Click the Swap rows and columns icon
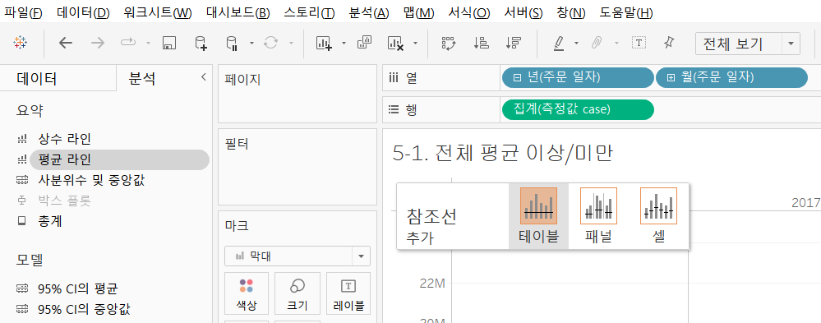Screen dimensions: 821x323 449,43
